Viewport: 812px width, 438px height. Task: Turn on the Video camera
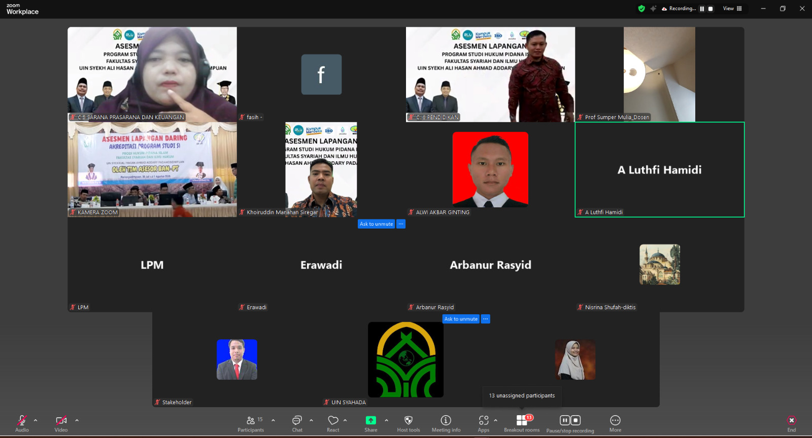pyautogui.click(x=61, y=423)
